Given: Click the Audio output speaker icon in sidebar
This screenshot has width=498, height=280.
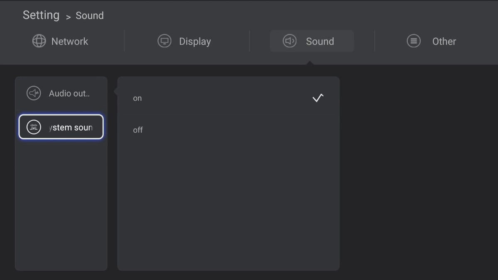Looking at the screenshot, I should [x=34, y=93].
